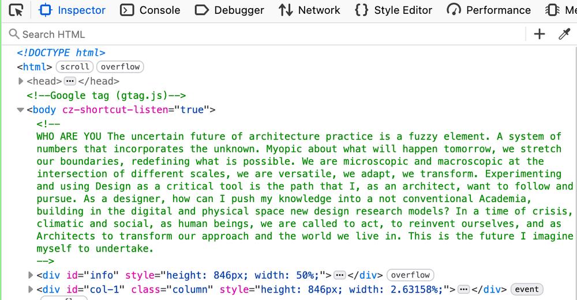This screenshot has height=300, width=577.
Task: Switch to the Console tab
Action: coord(151,10)
